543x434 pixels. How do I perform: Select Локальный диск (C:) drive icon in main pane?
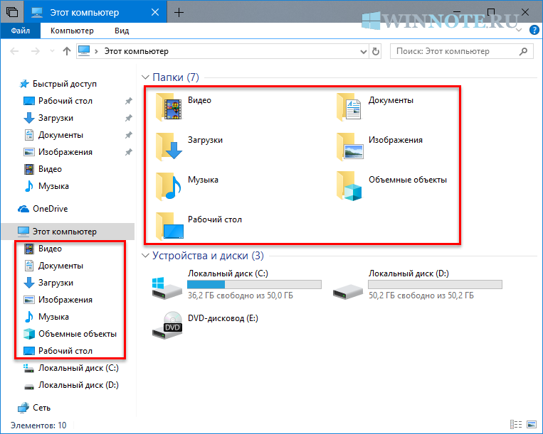[x=167, y=288]
